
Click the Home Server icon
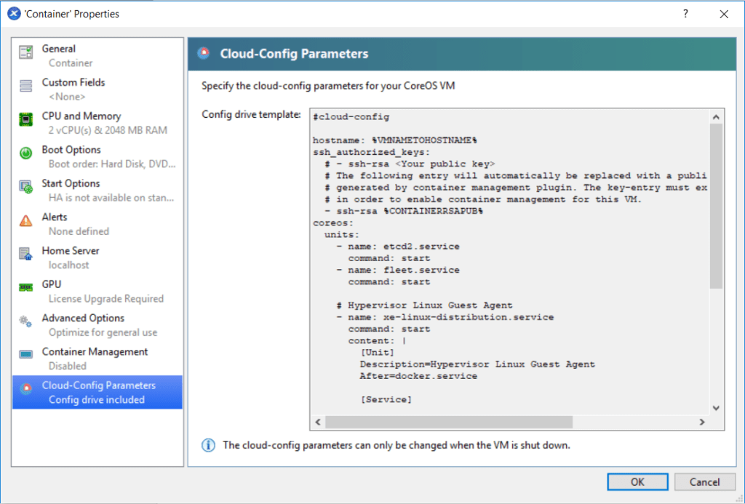26,254
